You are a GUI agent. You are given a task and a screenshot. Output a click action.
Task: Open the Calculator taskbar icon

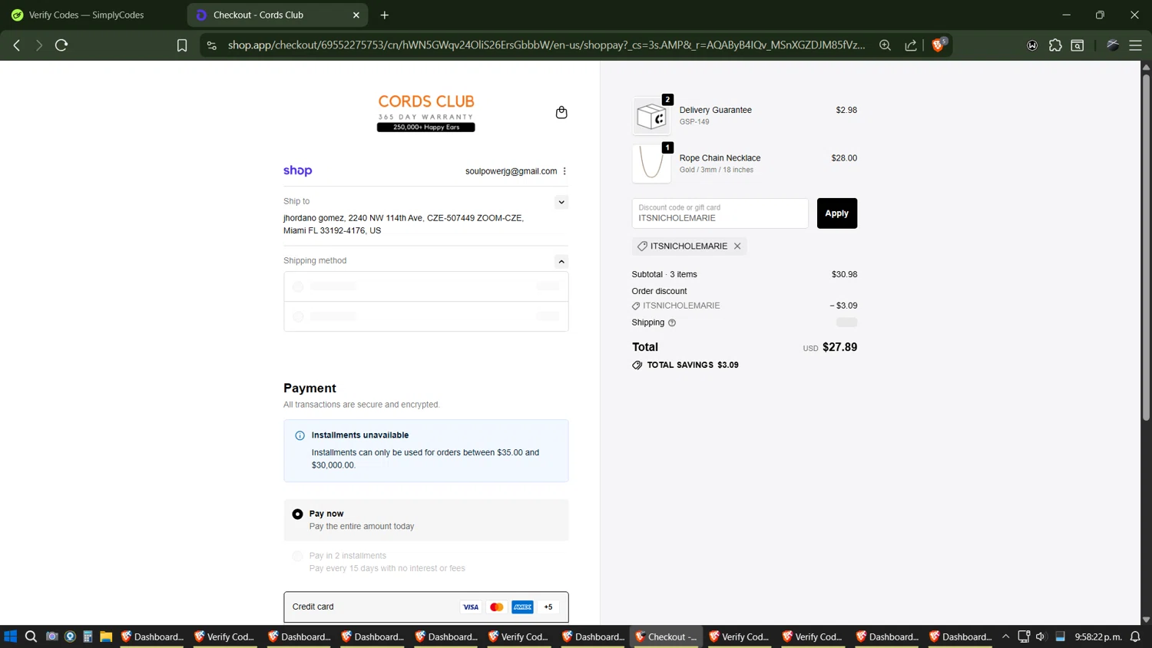click(x=88, y=636)
